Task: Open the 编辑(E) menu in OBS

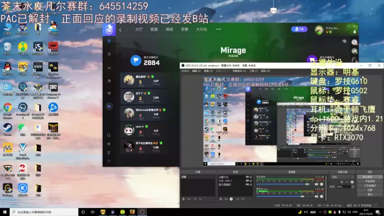Action: pos(196,71)
